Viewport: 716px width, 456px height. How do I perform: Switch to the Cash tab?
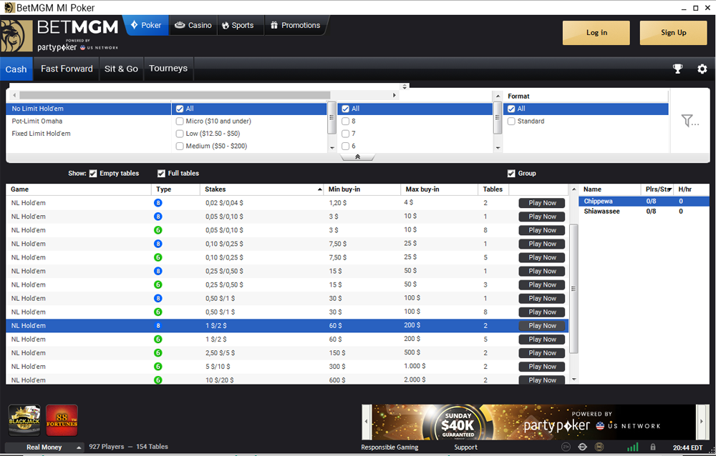click(16, 69)
